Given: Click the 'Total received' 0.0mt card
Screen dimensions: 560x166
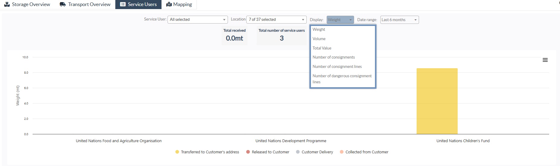Looking at the screenshot, I should 235,35.
